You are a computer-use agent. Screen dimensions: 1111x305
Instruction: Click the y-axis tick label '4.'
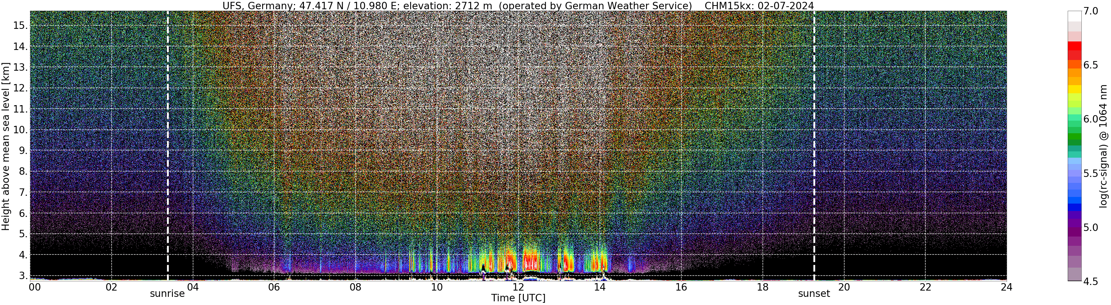point(23,255)
